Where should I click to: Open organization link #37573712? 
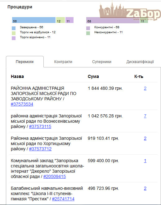coord(40,149)
